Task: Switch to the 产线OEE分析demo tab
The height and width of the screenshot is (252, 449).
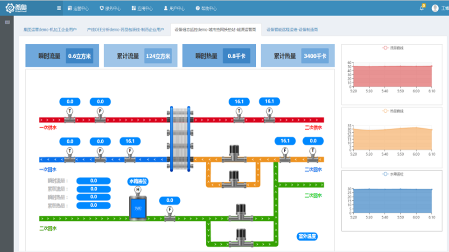Action: point(126,29)
